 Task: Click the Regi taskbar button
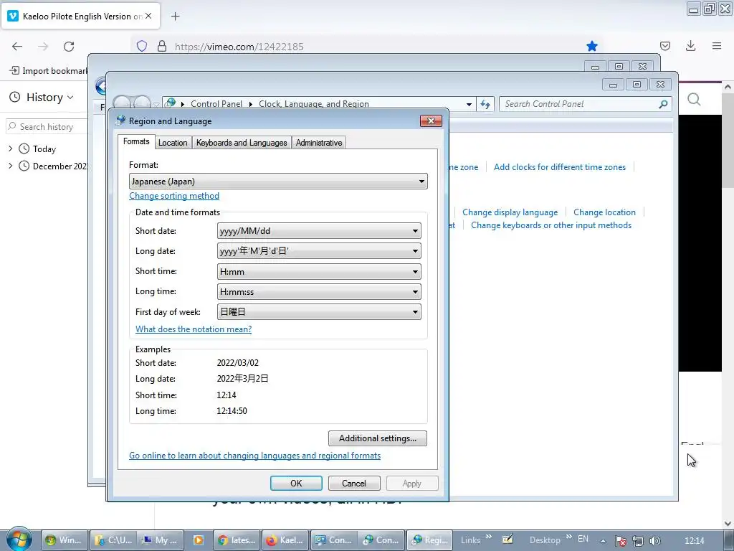pos(430,540)
